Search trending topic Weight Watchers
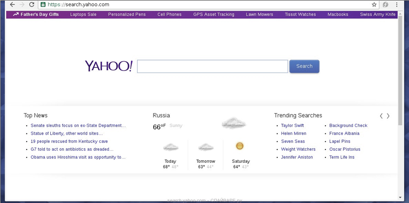This screenshot has width=409, height=203. pyautogui.click(x=298, y=149)
